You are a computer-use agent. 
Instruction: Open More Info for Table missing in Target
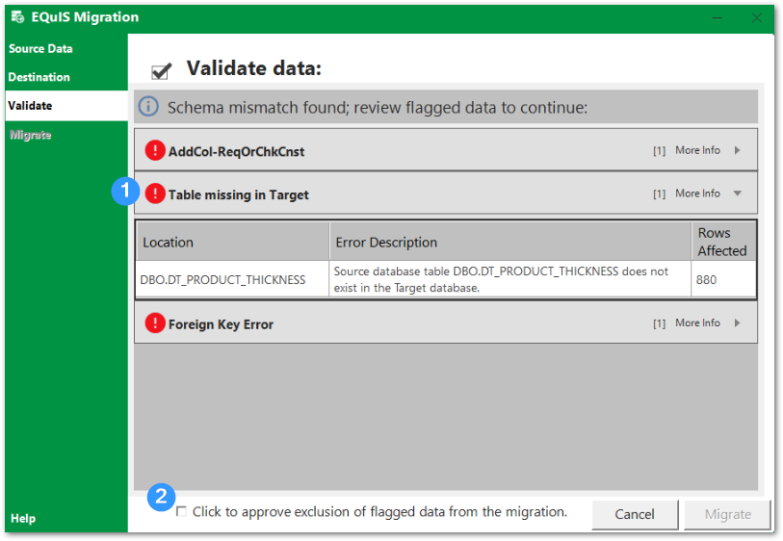pos(697,193)
